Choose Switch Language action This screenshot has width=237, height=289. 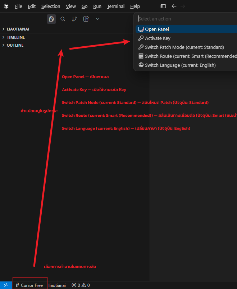tap(186, 65)
